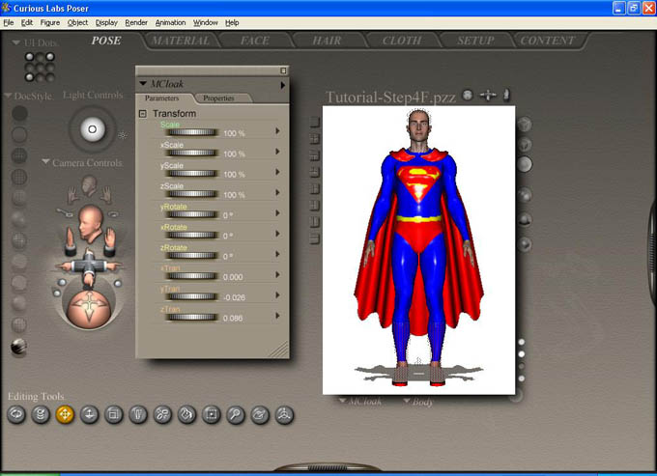
Task: Open the UI Dots triangle menu
Action: point(16,42)
